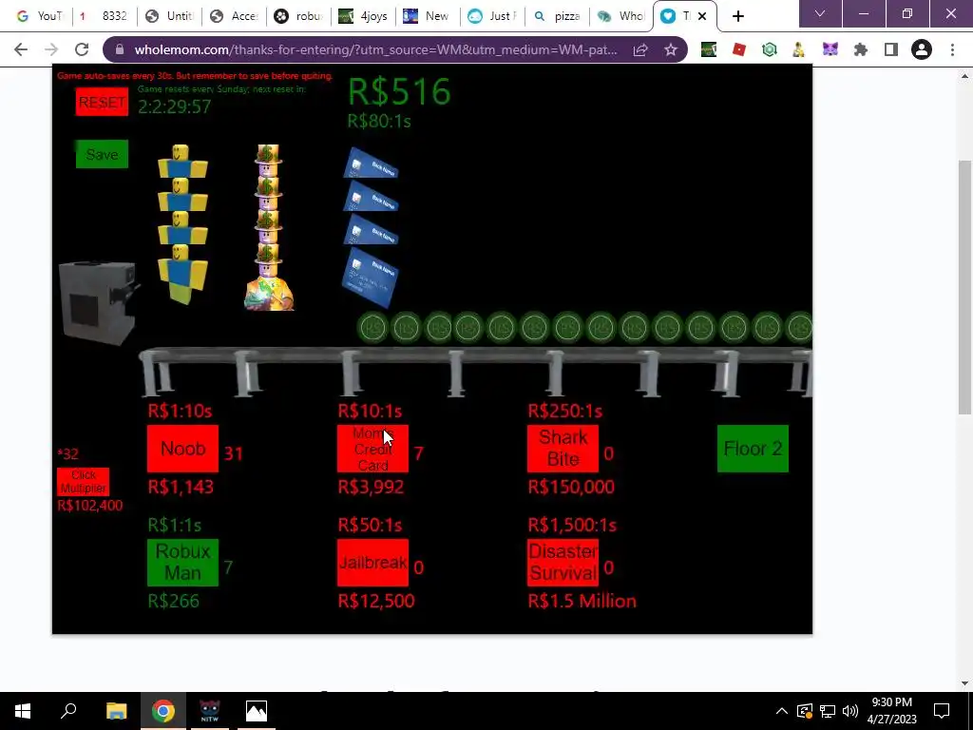This screenshot has height=730, width=973.
Task: Open the Extensions puzzle-piece menu
Action: point(861,49)
